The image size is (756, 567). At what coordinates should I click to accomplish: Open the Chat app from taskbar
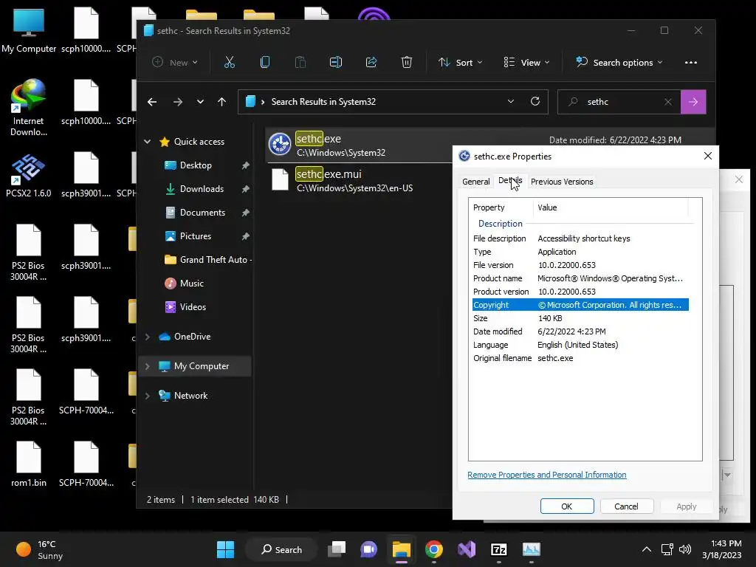click(x=369, y=549)
